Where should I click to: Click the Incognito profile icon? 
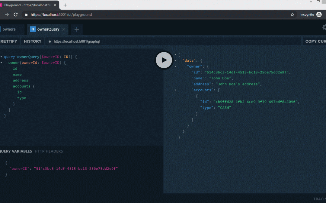coord(319,14)
